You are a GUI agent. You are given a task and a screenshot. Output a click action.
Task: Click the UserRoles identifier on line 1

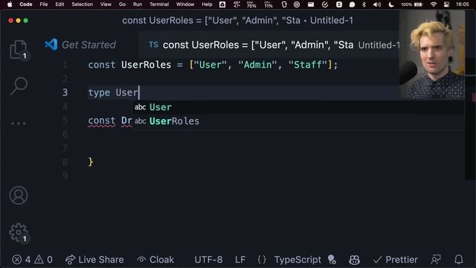146,65
